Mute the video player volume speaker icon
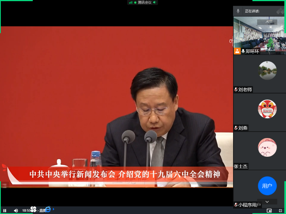The width and height of the screenshot is (286, 214). (16, 210)
